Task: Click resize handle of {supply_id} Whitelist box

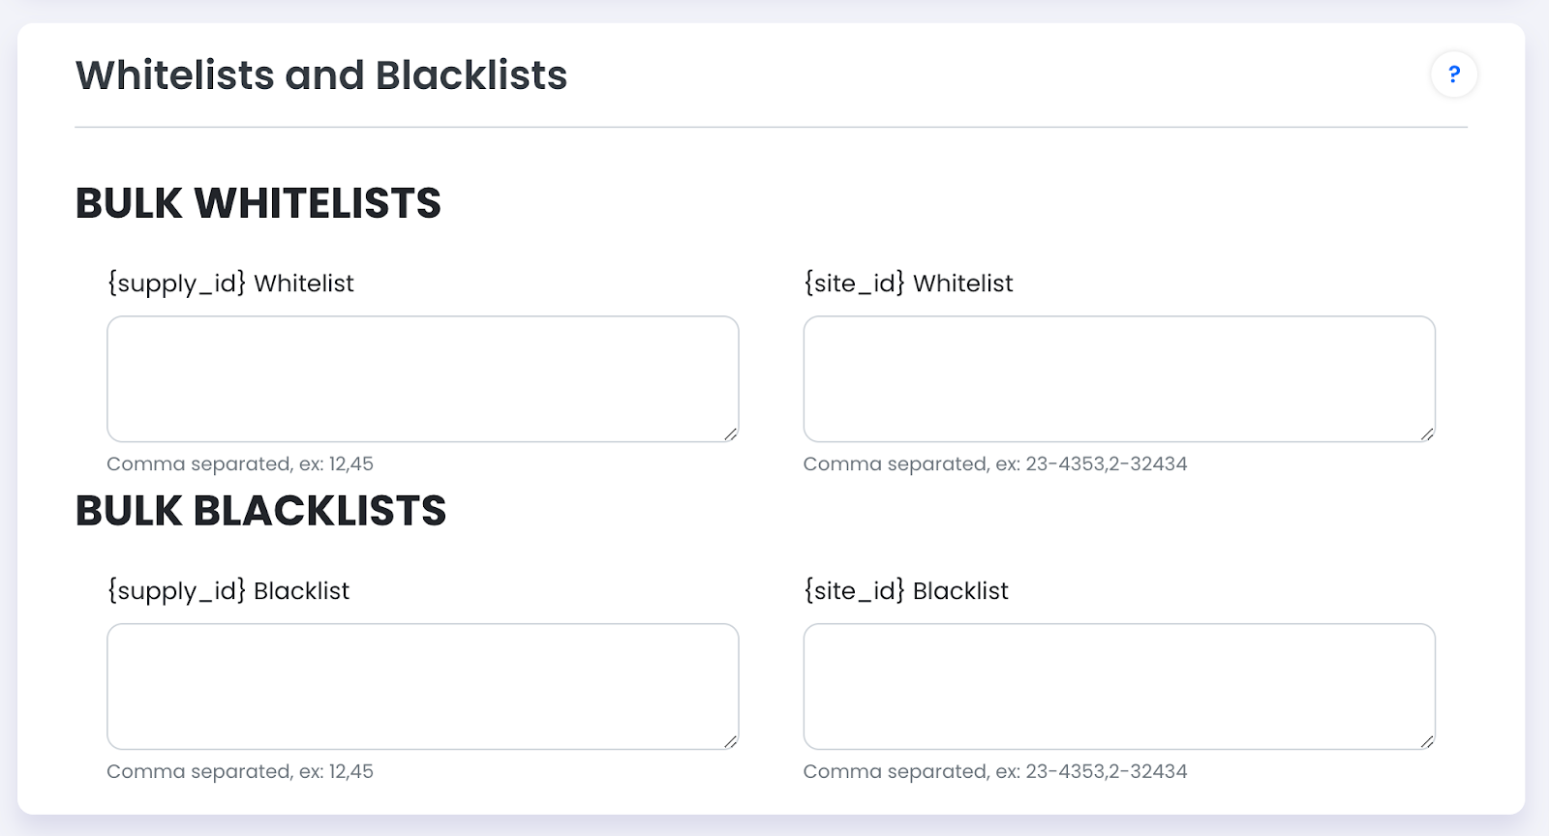Action: [731, 434]
